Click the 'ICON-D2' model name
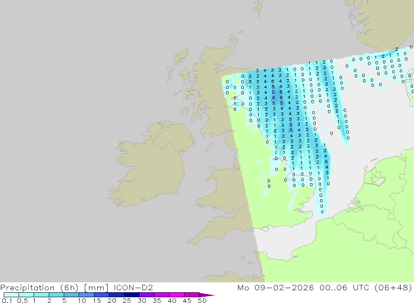Viewport: 414px width, 303px height. 133,287
